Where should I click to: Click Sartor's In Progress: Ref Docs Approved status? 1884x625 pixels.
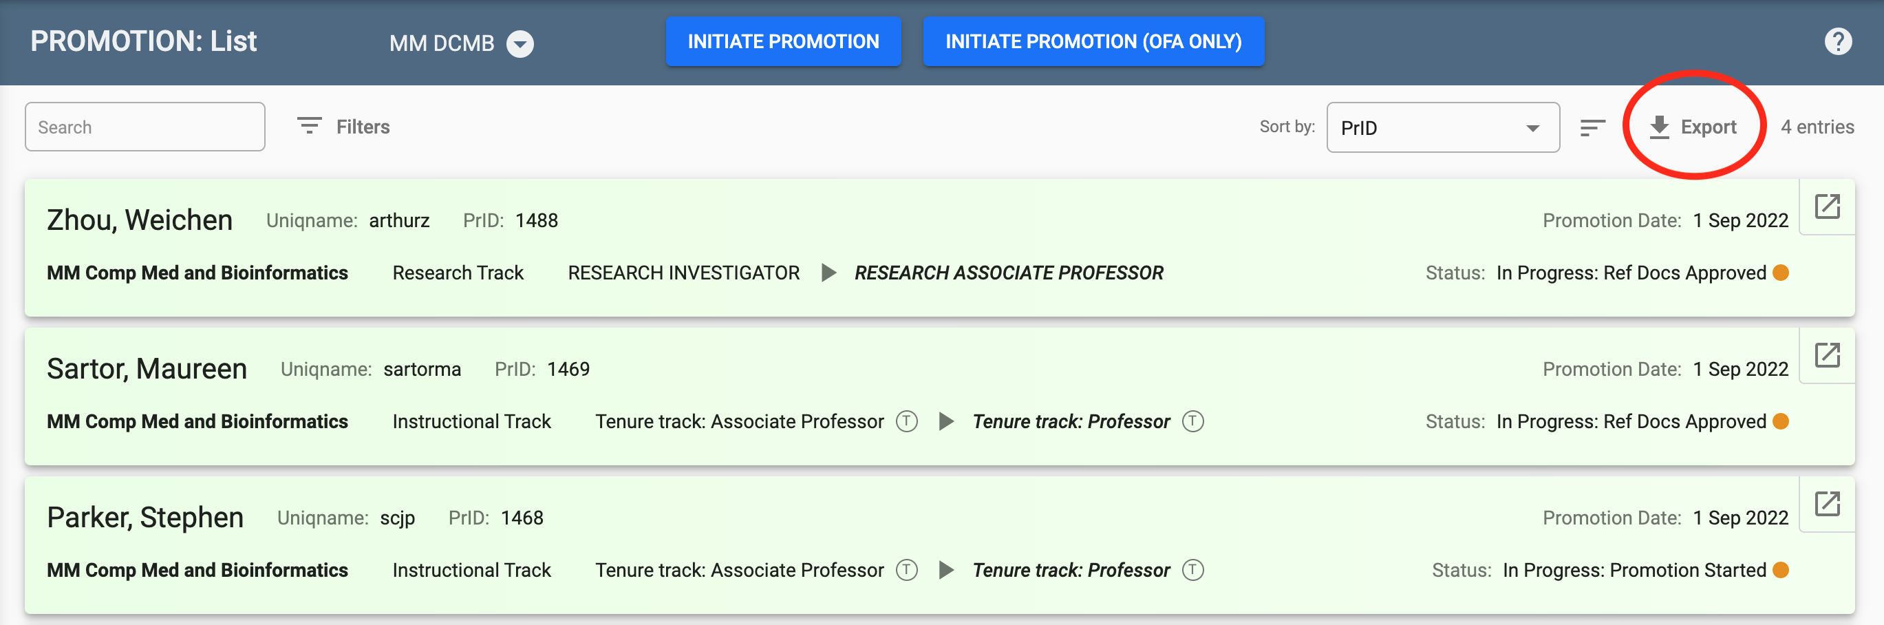click(x=1631, y=421)
